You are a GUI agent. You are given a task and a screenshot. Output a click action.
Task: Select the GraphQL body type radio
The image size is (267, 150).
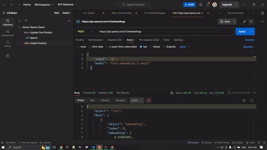(x=164, y=47)
